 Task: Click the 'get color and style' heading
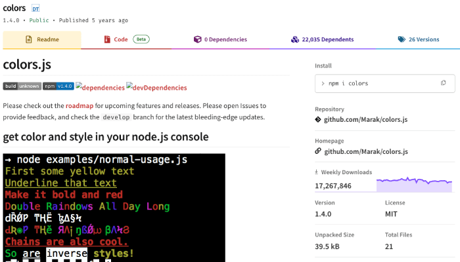[x=106, y=137]
